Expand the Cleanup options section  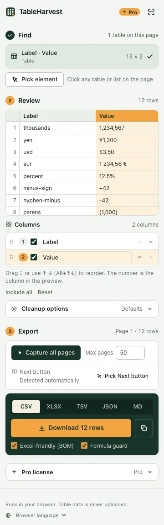point(82,309)
